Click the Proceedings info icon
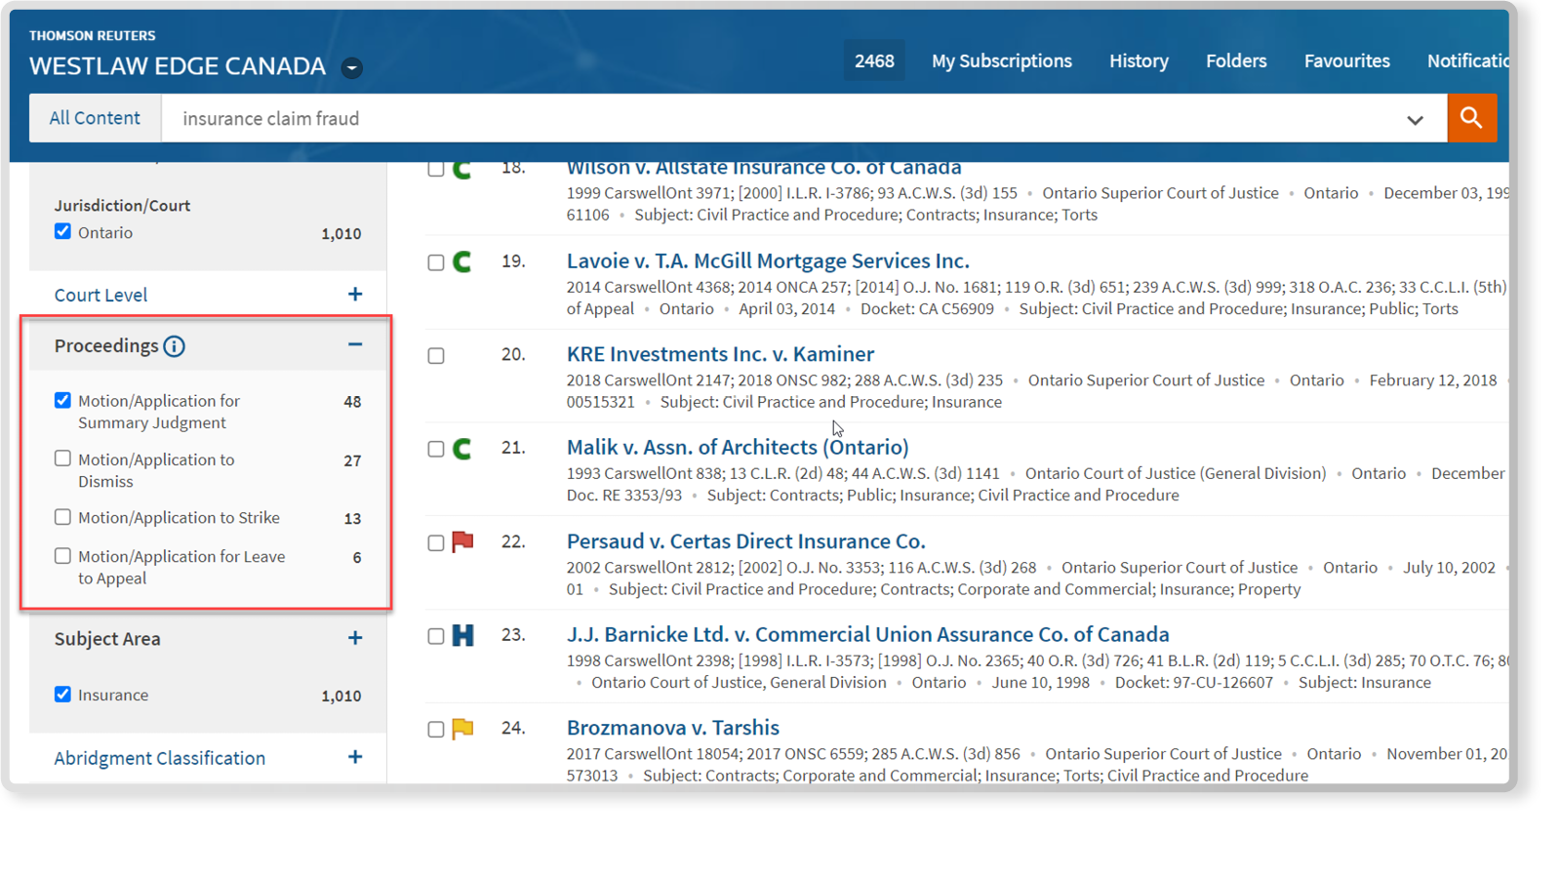The width and height of the screenshot is (1561, 878). pyautogui.click(x=175, y=346)
